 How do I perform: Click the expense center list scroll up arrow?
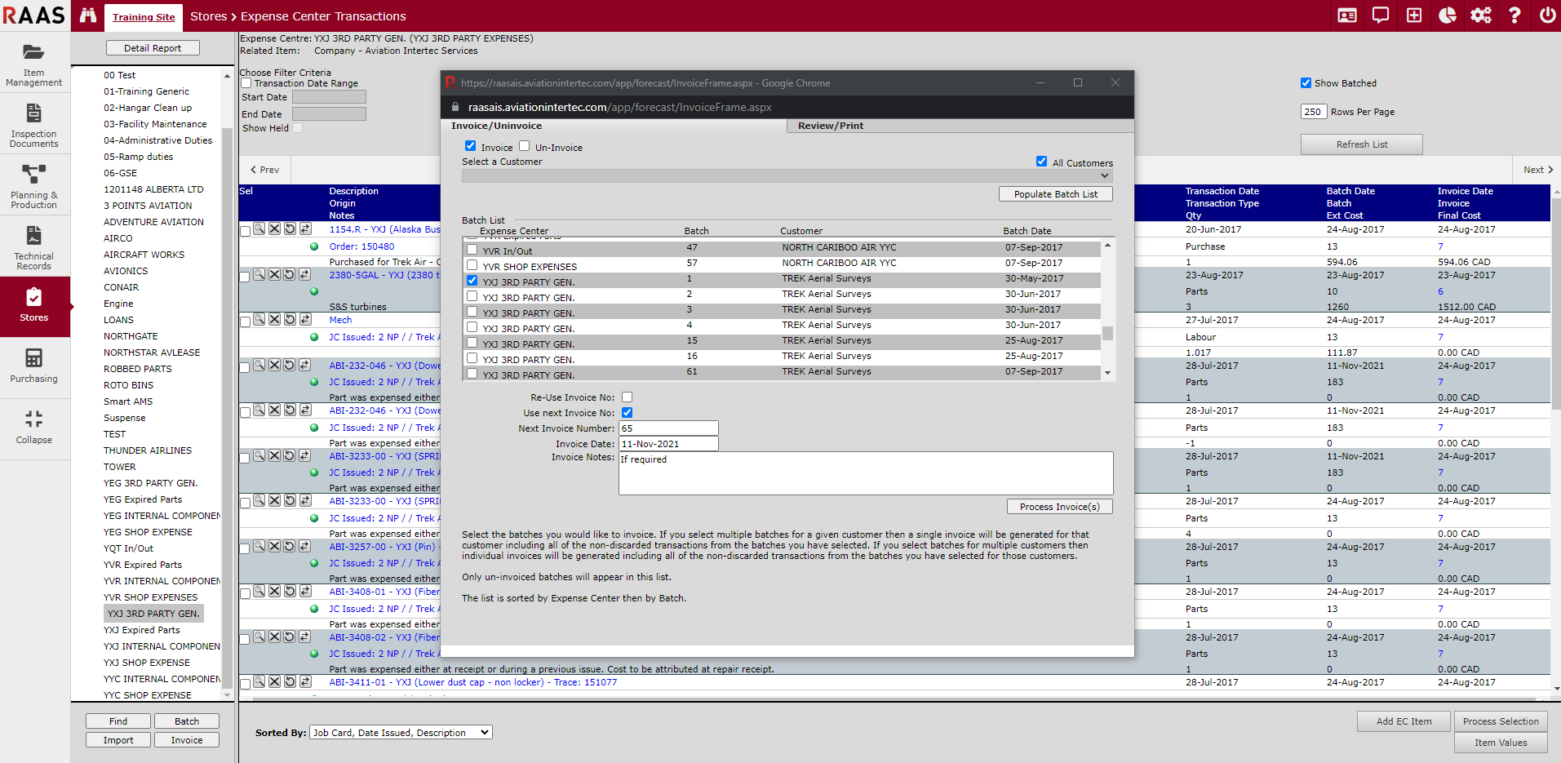[227, 76]
